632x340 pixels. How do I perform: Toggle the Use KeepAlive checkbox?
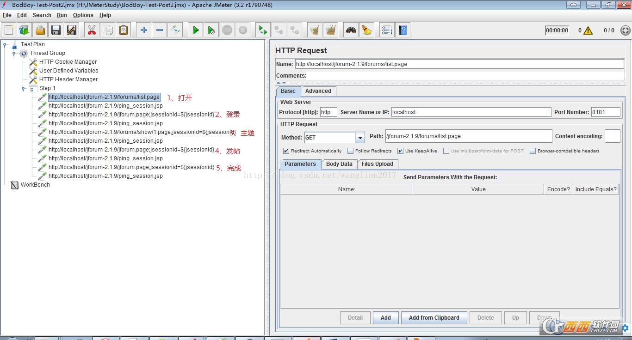pos(401,151)
